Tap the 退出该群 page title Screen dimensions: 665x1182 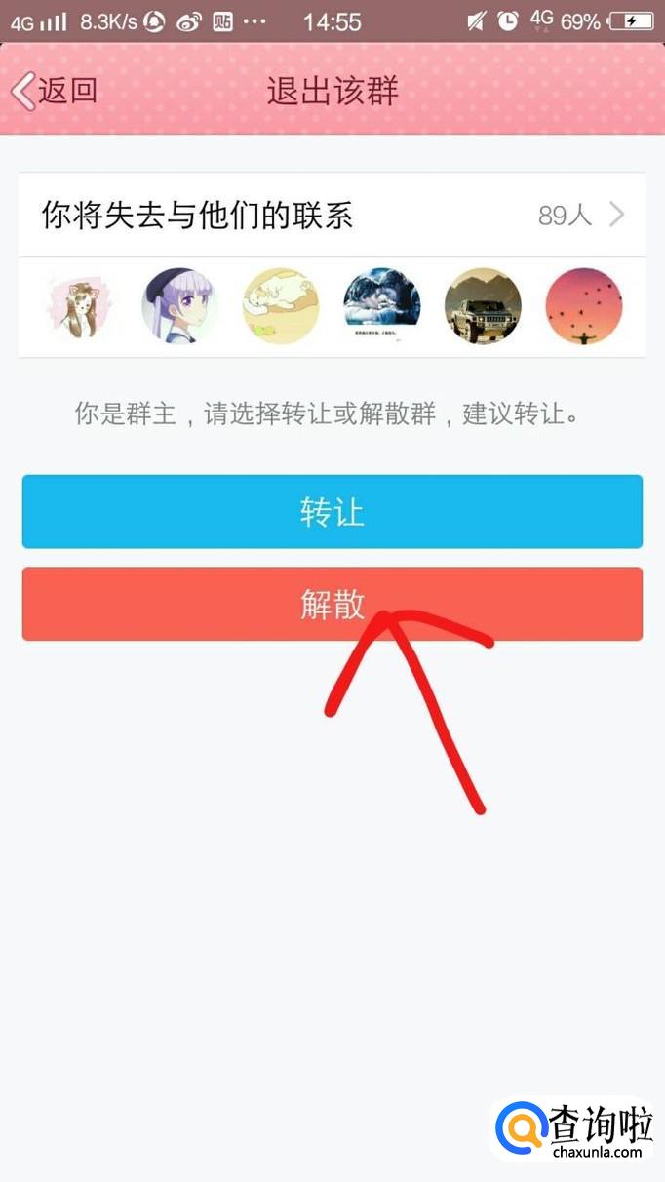coord(332,91)
